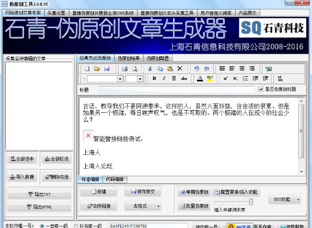Viewport: 312px width, 228px height.
Task: Run 单篇伪原创 on the article
Action: pos(194,192)
